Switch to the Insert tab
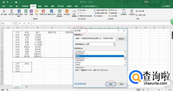The width and height of the screenshot is (173, 91). (17, 6)
